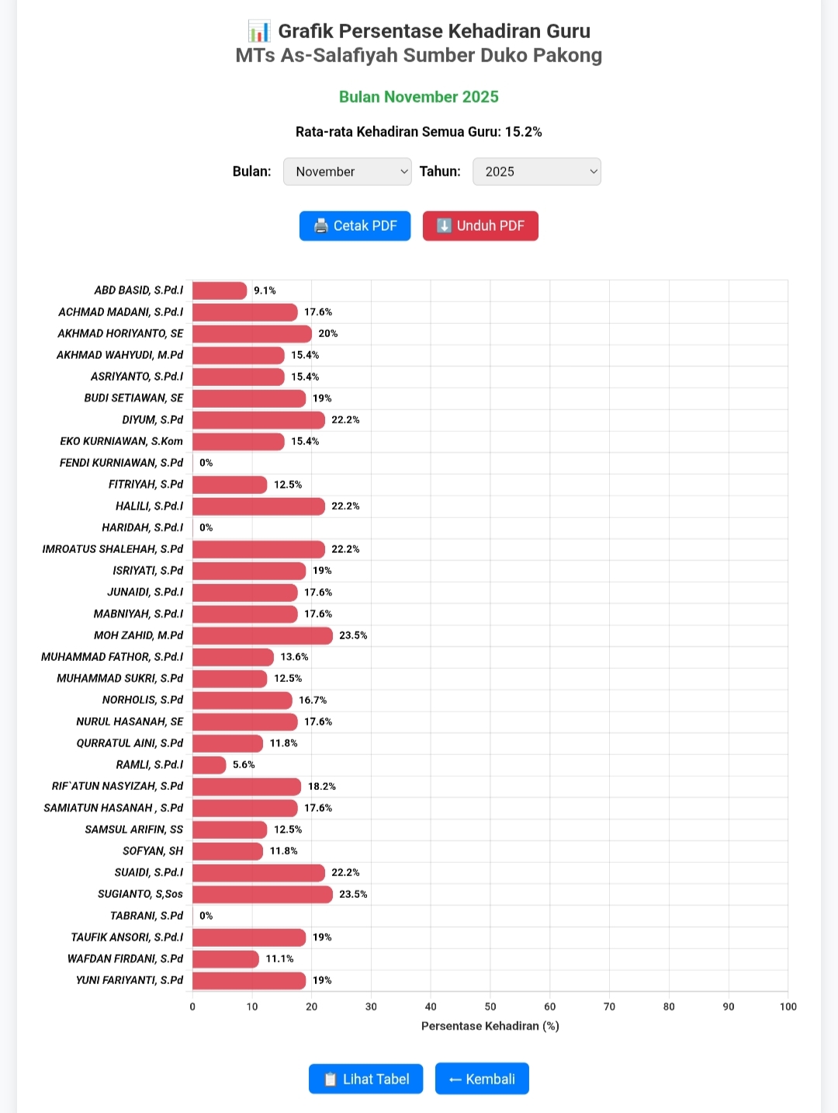Viewport: 838px width, 1113px height.
Task: Click the MUHAMMAD FATHOR, S.Pd.I bar
Action: click(x=233, y=657)
